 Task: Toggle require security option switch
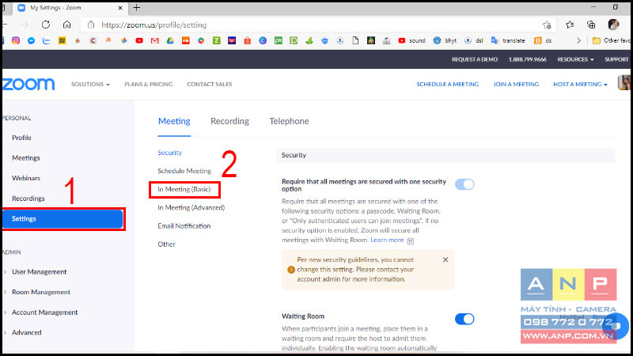(464, 184)
